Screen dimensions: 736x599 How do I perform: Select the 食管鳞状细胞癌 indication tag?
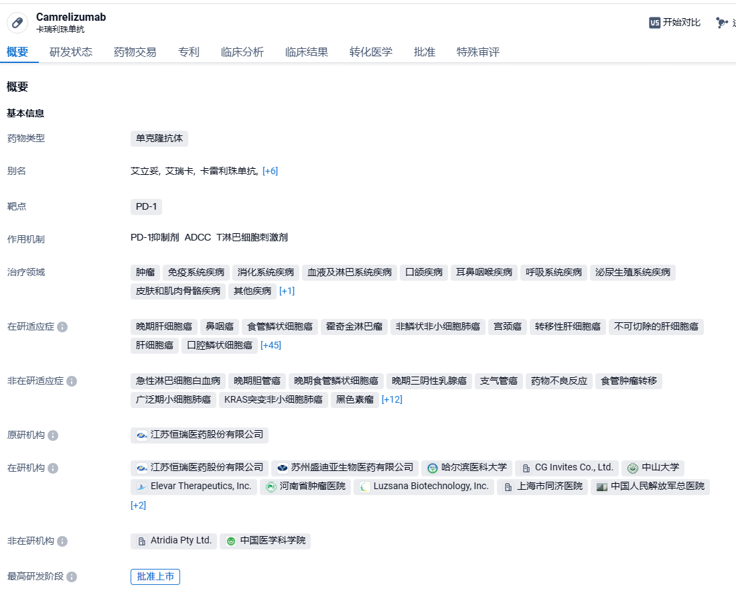pos(280,327)
